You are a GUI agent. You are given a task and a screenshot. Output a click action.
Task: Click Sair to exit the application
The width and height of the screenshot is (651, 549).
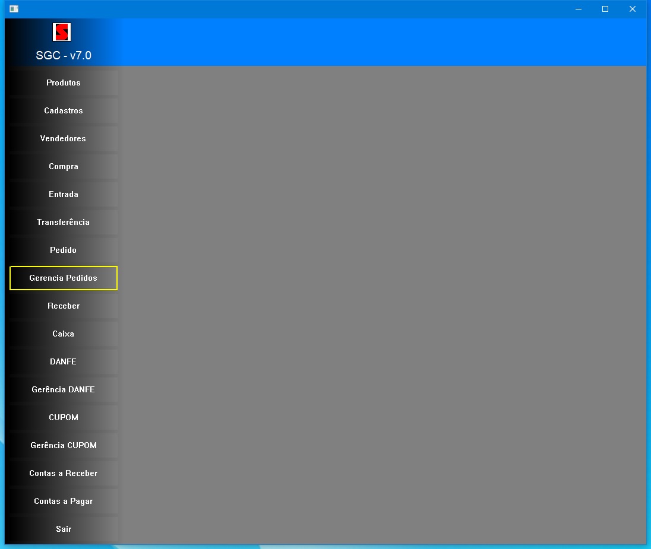click(x=64, y=529)
